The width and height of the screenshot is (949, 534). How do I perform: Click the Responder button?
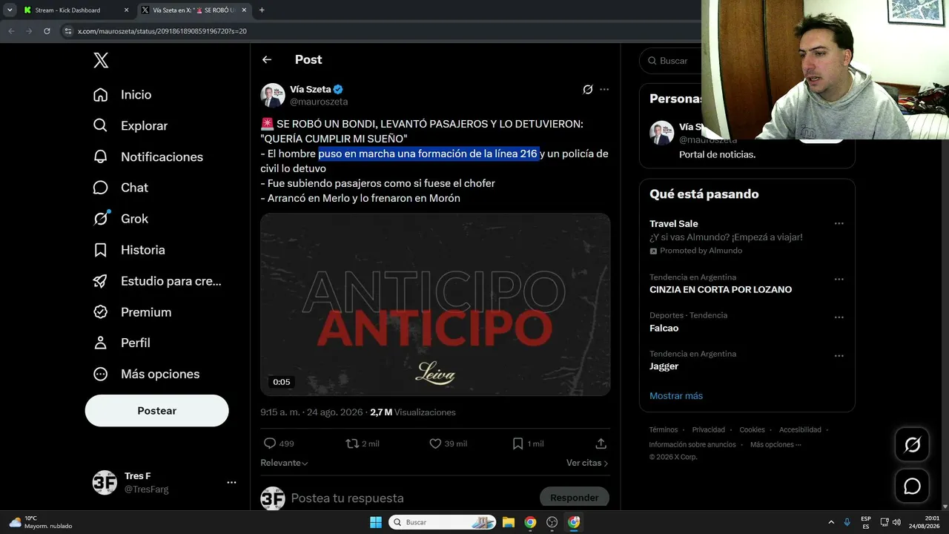pos(575,498)
